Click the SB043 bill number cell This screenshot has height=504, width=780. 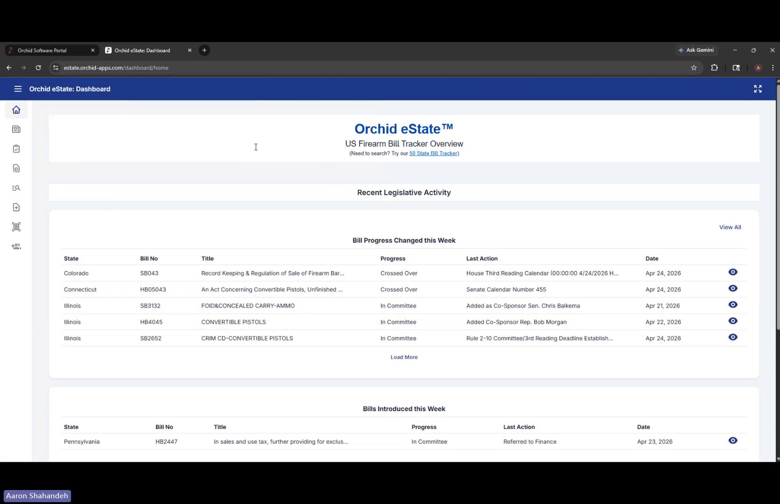pyautogui.click(x=149, y=273)
